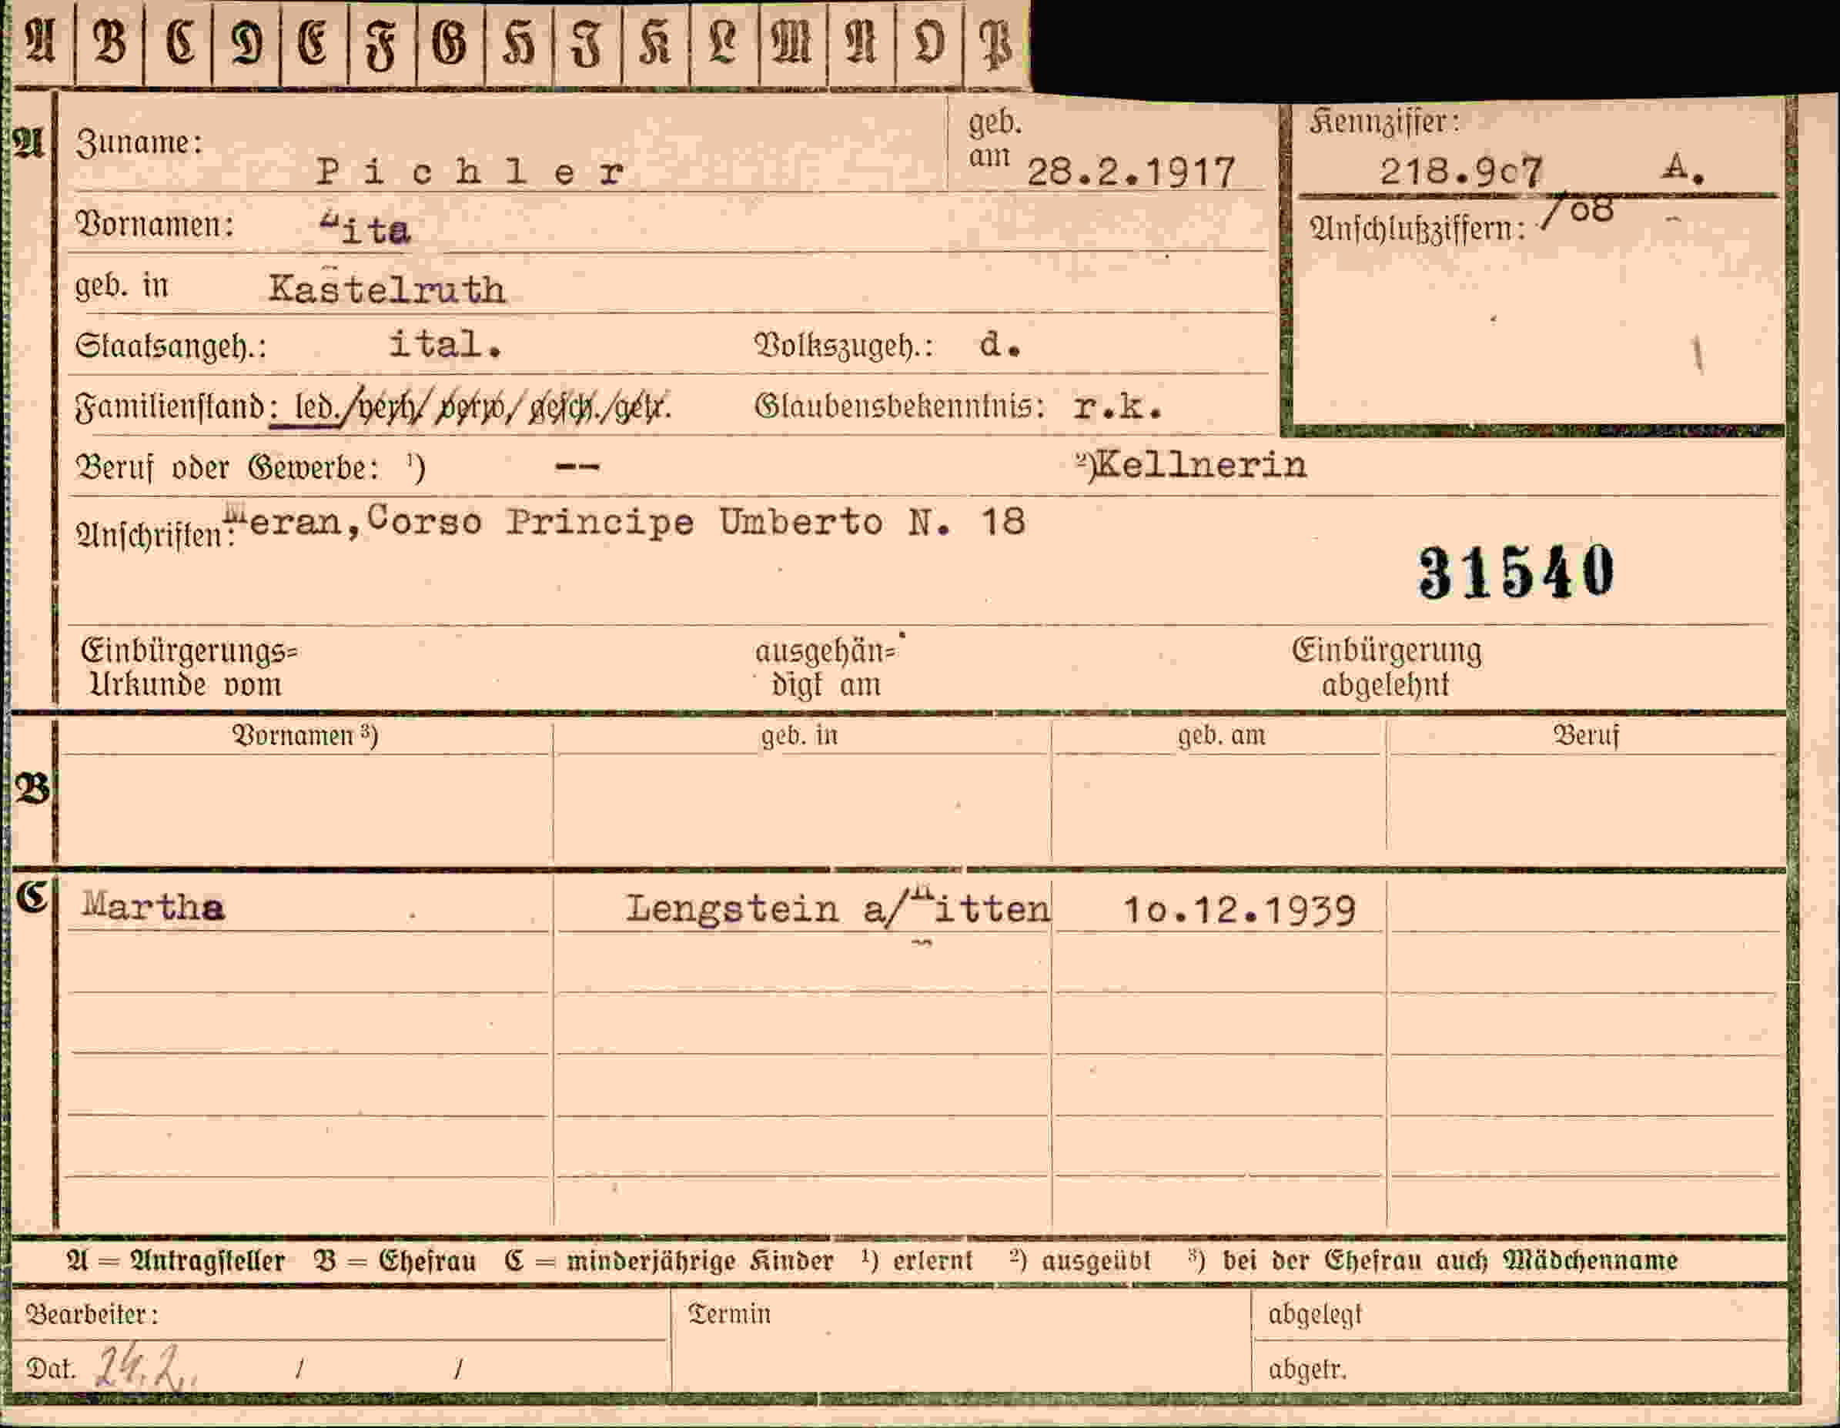Select the Kennziffer number "218.9o7"

point(1462,172)
